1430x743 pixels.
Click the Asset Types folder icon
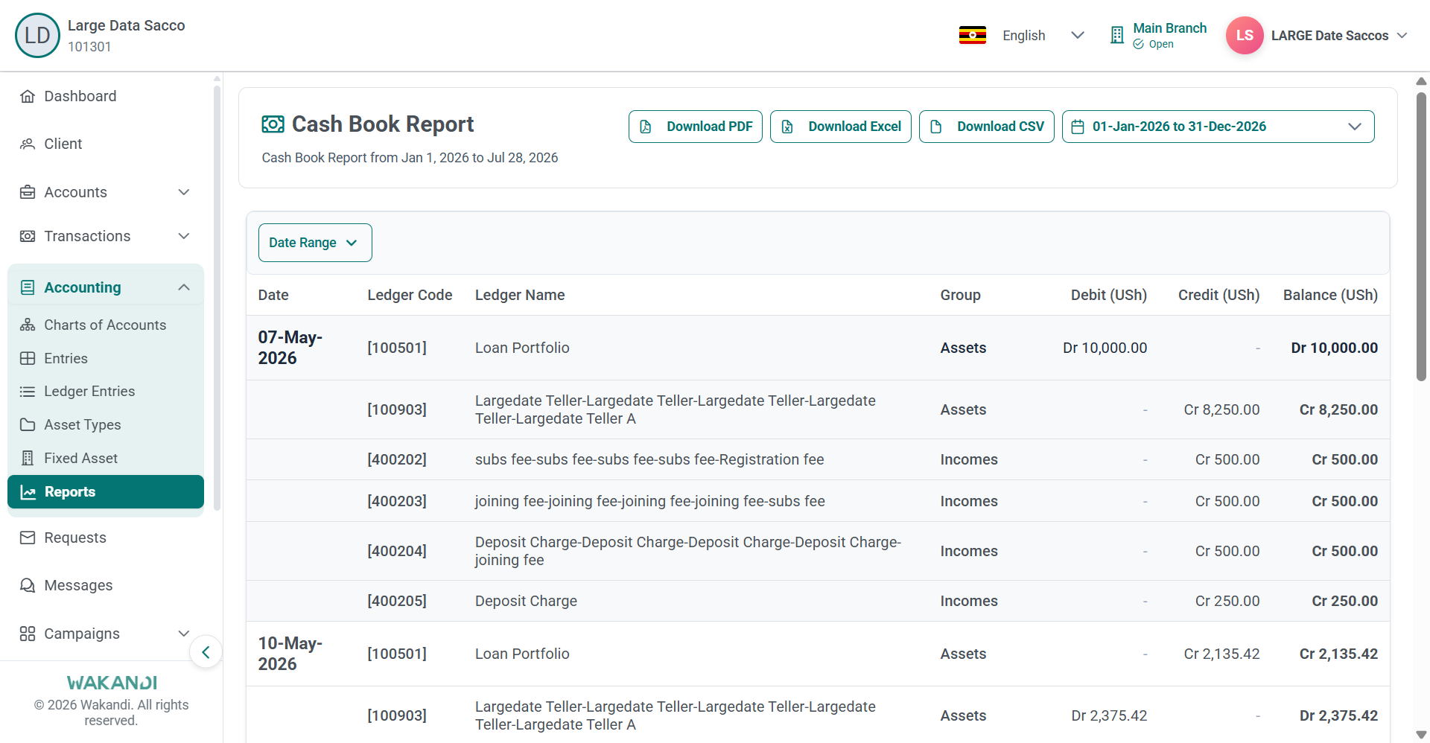[28, 424]
